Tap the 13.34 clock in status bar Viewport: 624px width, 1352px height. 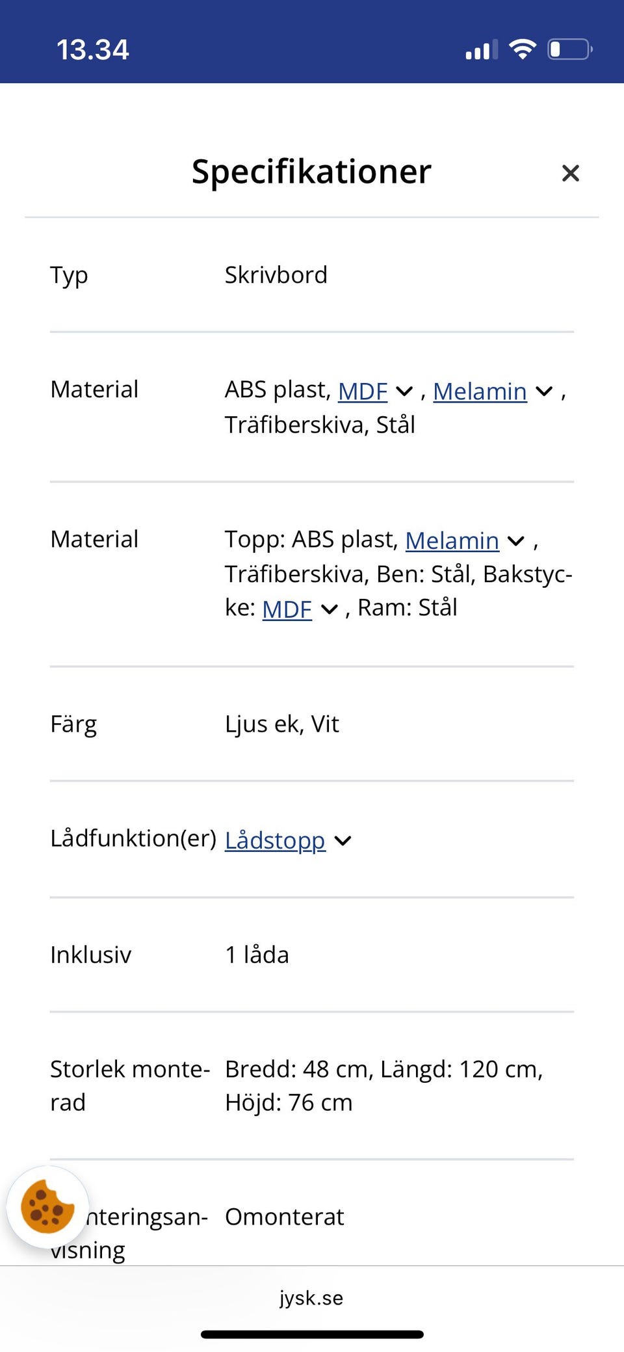point(93,50)
